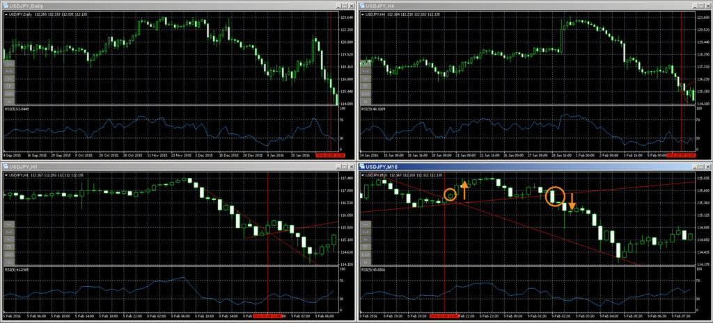Screen dimensions: 713x323
Task: Activate the USDJPY,H1 window title bar
Action: point(178,166)
